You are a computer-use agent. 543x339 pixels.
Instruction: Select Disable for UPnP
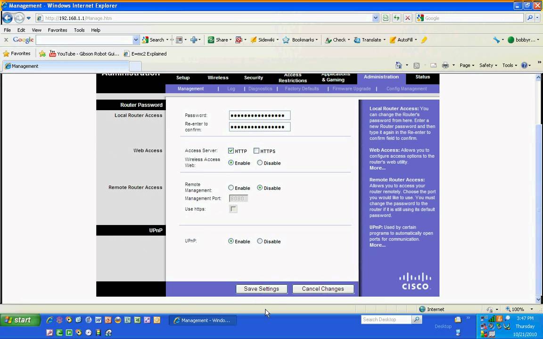[260, 241]
